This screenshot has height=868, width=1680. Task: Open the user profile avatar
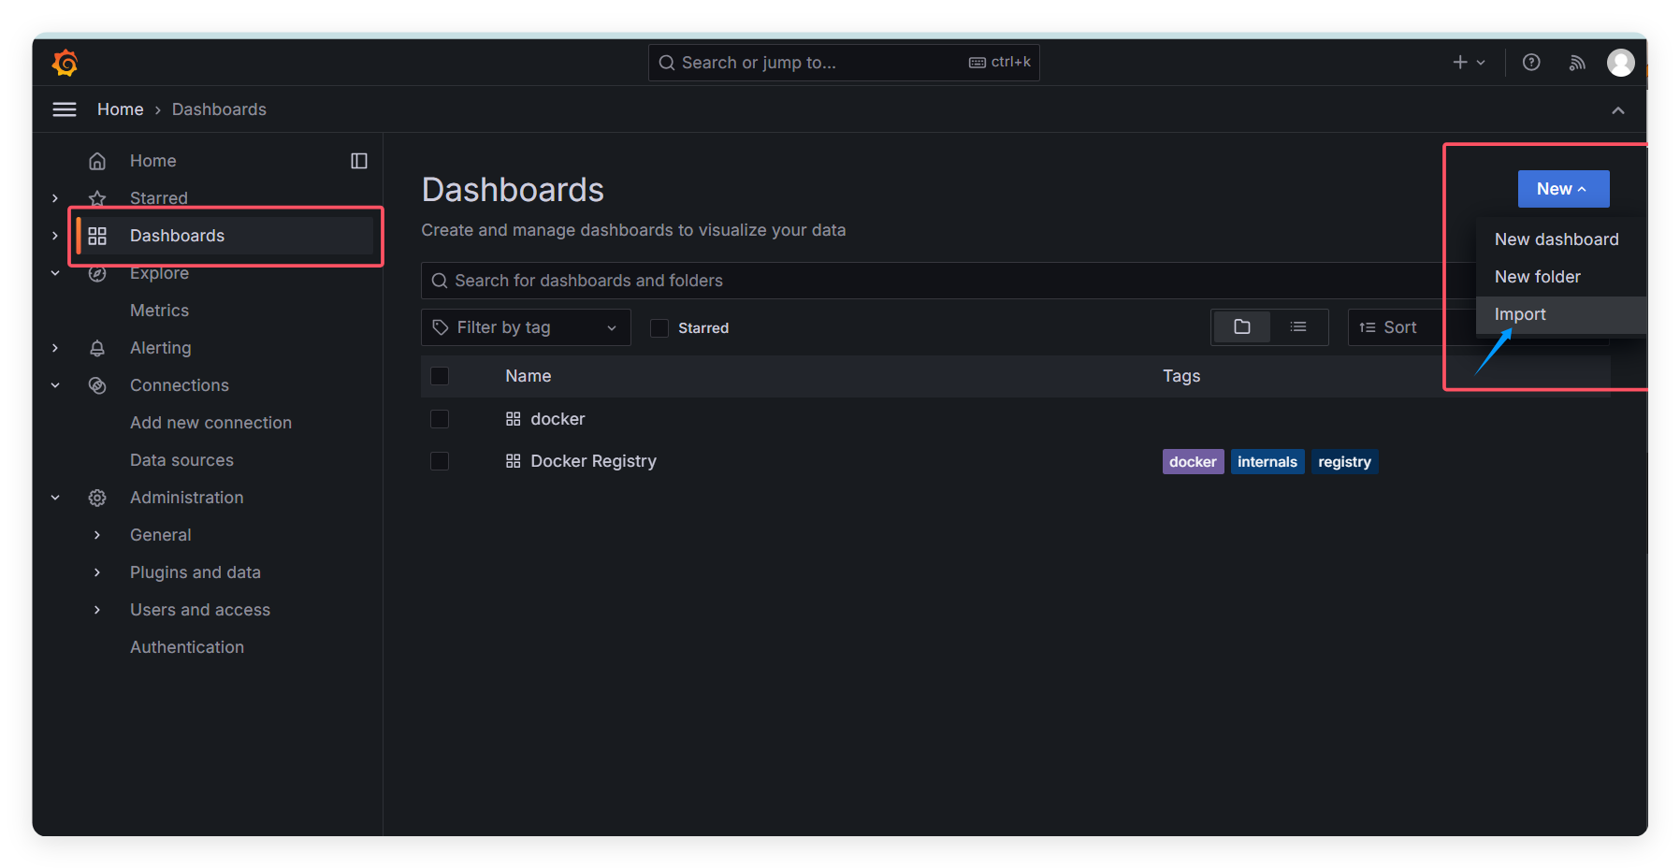click(1620, 63)
